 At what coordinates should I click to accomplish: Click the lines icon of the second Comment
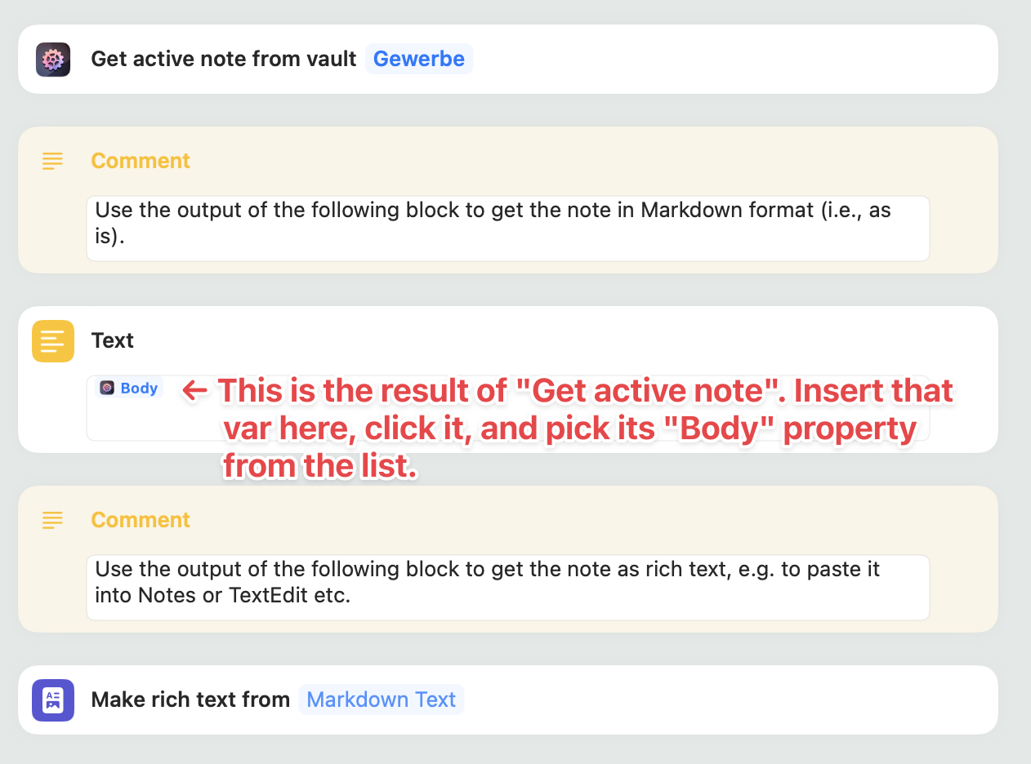point(52,520)
